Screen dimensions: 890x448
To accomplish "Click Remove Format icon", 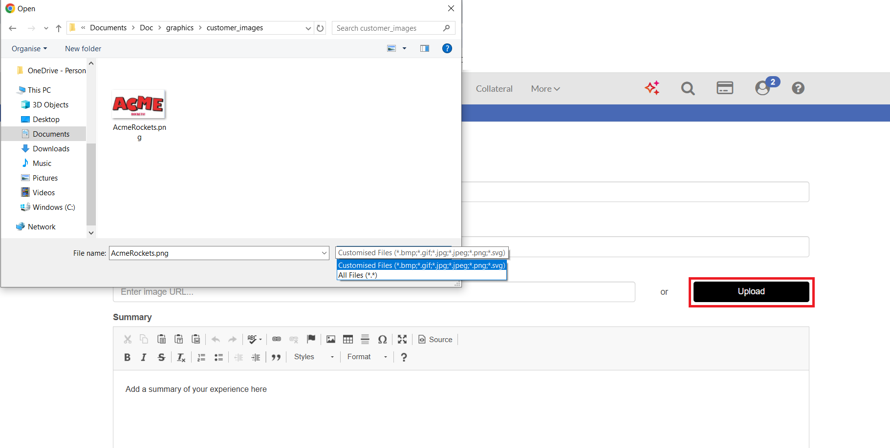I will [181, 357].
